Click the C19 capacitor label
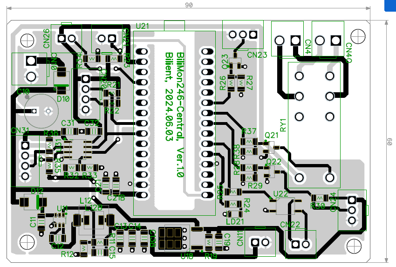 point(227,240)
